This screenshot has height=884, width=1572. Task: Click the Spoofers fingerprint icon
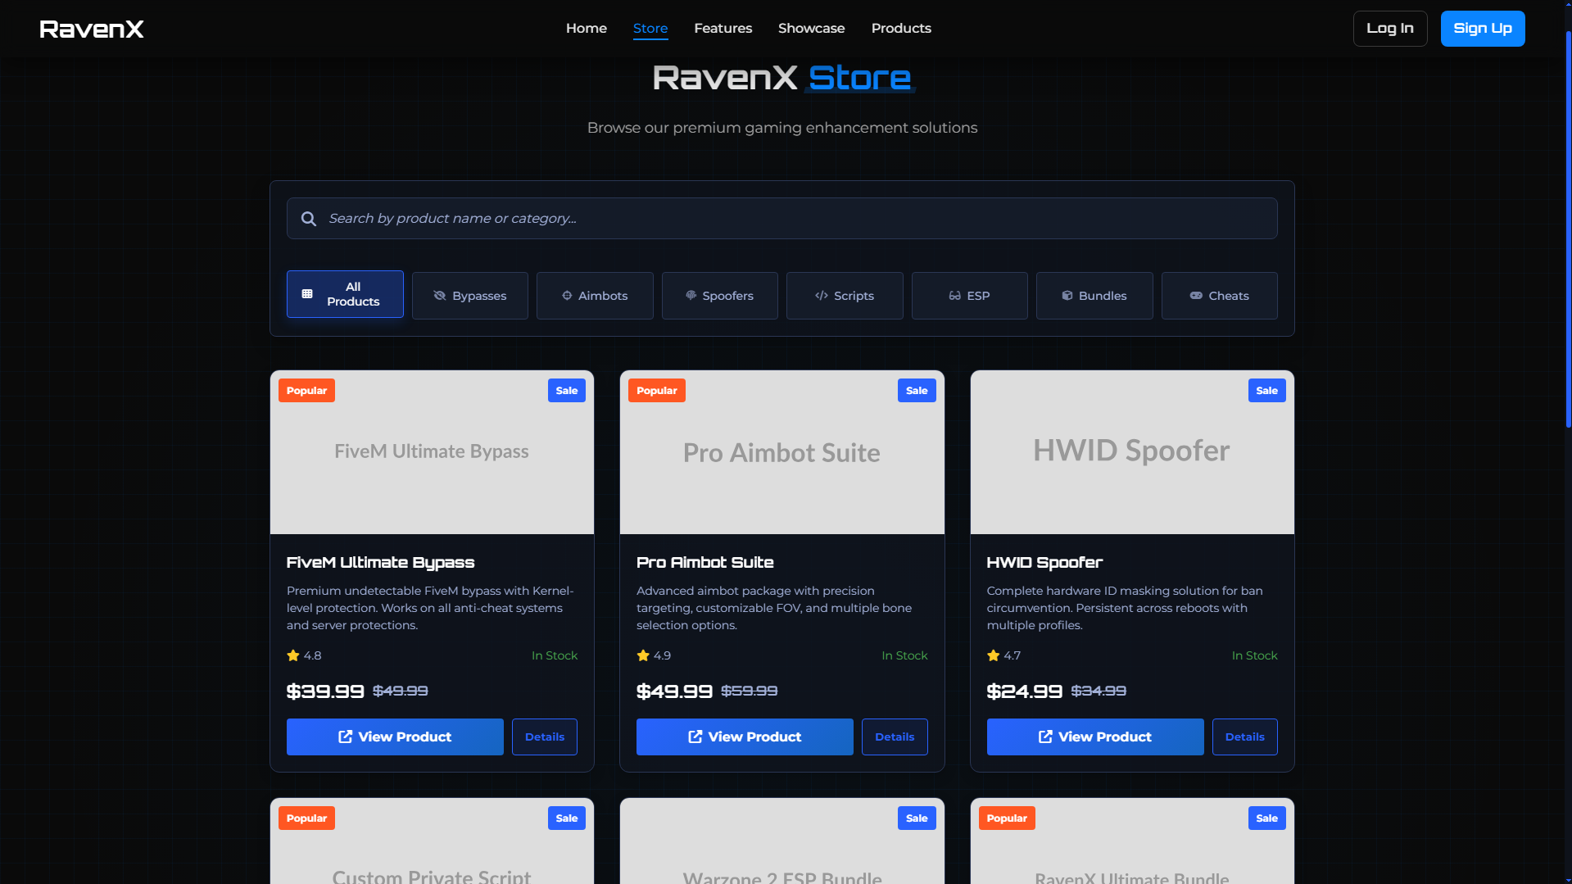tap(691, 296)
